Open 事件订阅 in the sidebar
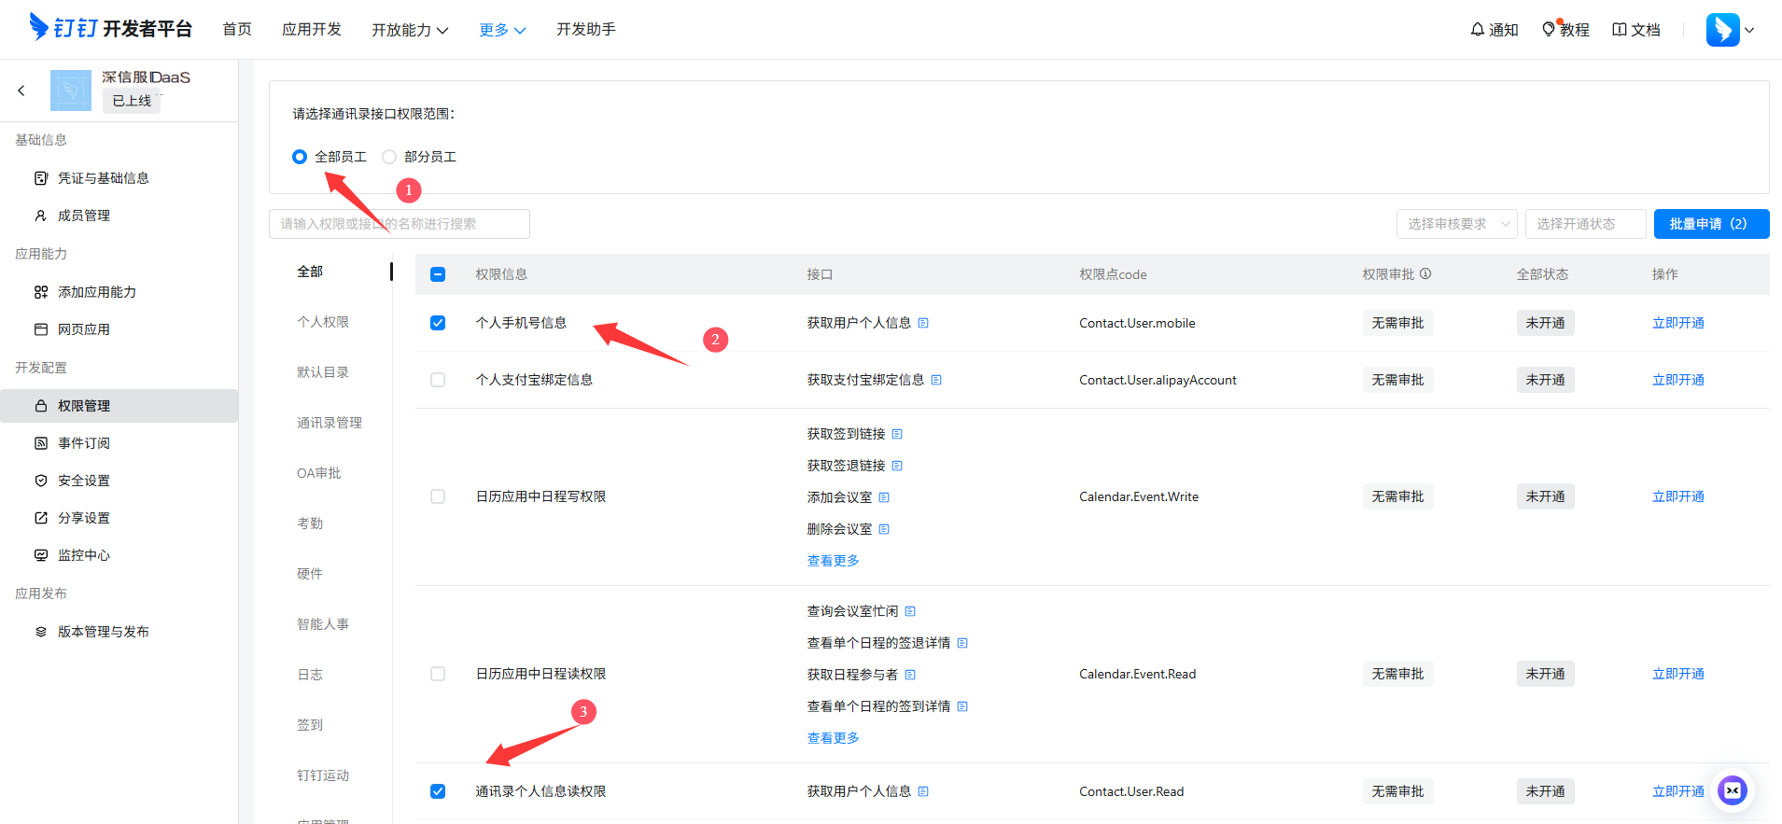The height and width of the screenshot is (824, 1782). pyautogui.click(x=83, y=443)
